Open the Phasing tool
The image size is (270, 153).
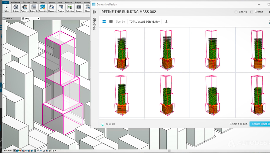(x=61, y=8)
